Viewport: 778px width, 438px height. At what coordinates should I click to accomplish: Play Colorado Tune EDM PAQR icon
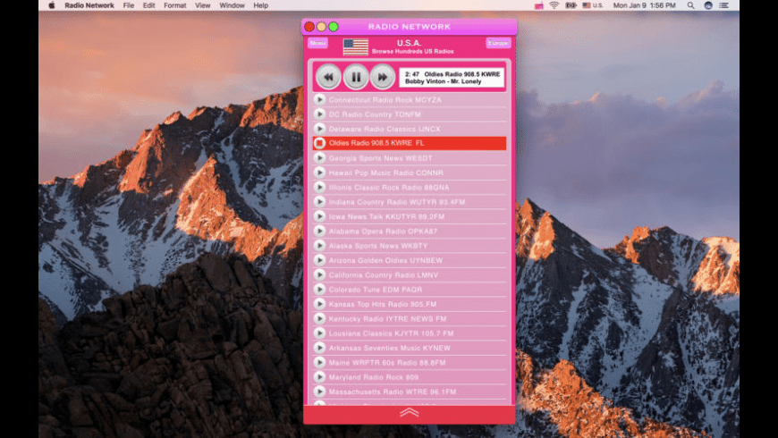(319, 290)
